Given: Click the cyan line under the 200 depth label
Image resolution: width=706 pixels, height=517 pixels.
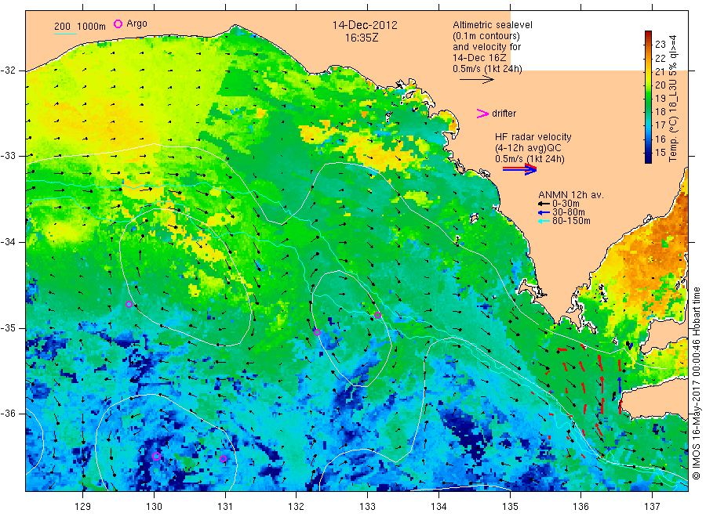Looking at the screenshot, I should pyautogui.click(x=65, y=34).
